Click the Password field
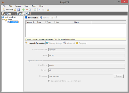This screenshot has height=93, width=129. (80, 76)
